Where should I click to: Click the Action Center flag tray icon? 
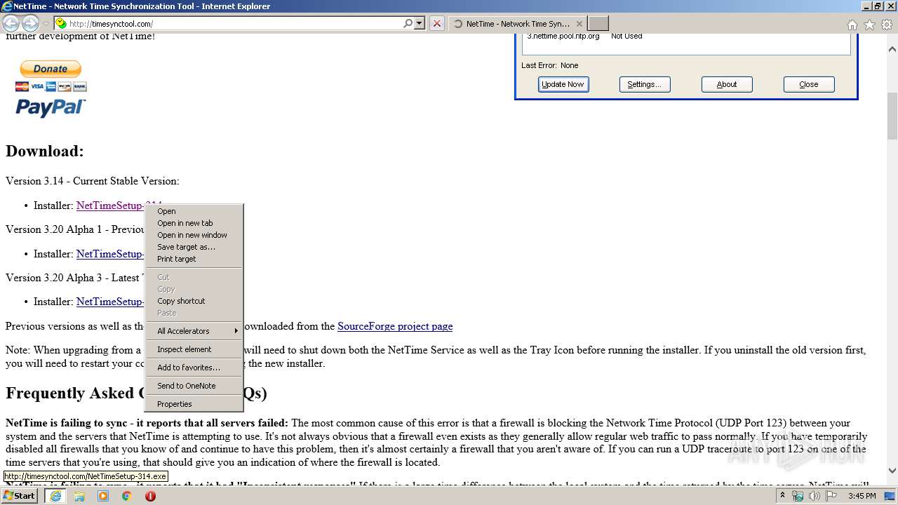pos(831,496)
